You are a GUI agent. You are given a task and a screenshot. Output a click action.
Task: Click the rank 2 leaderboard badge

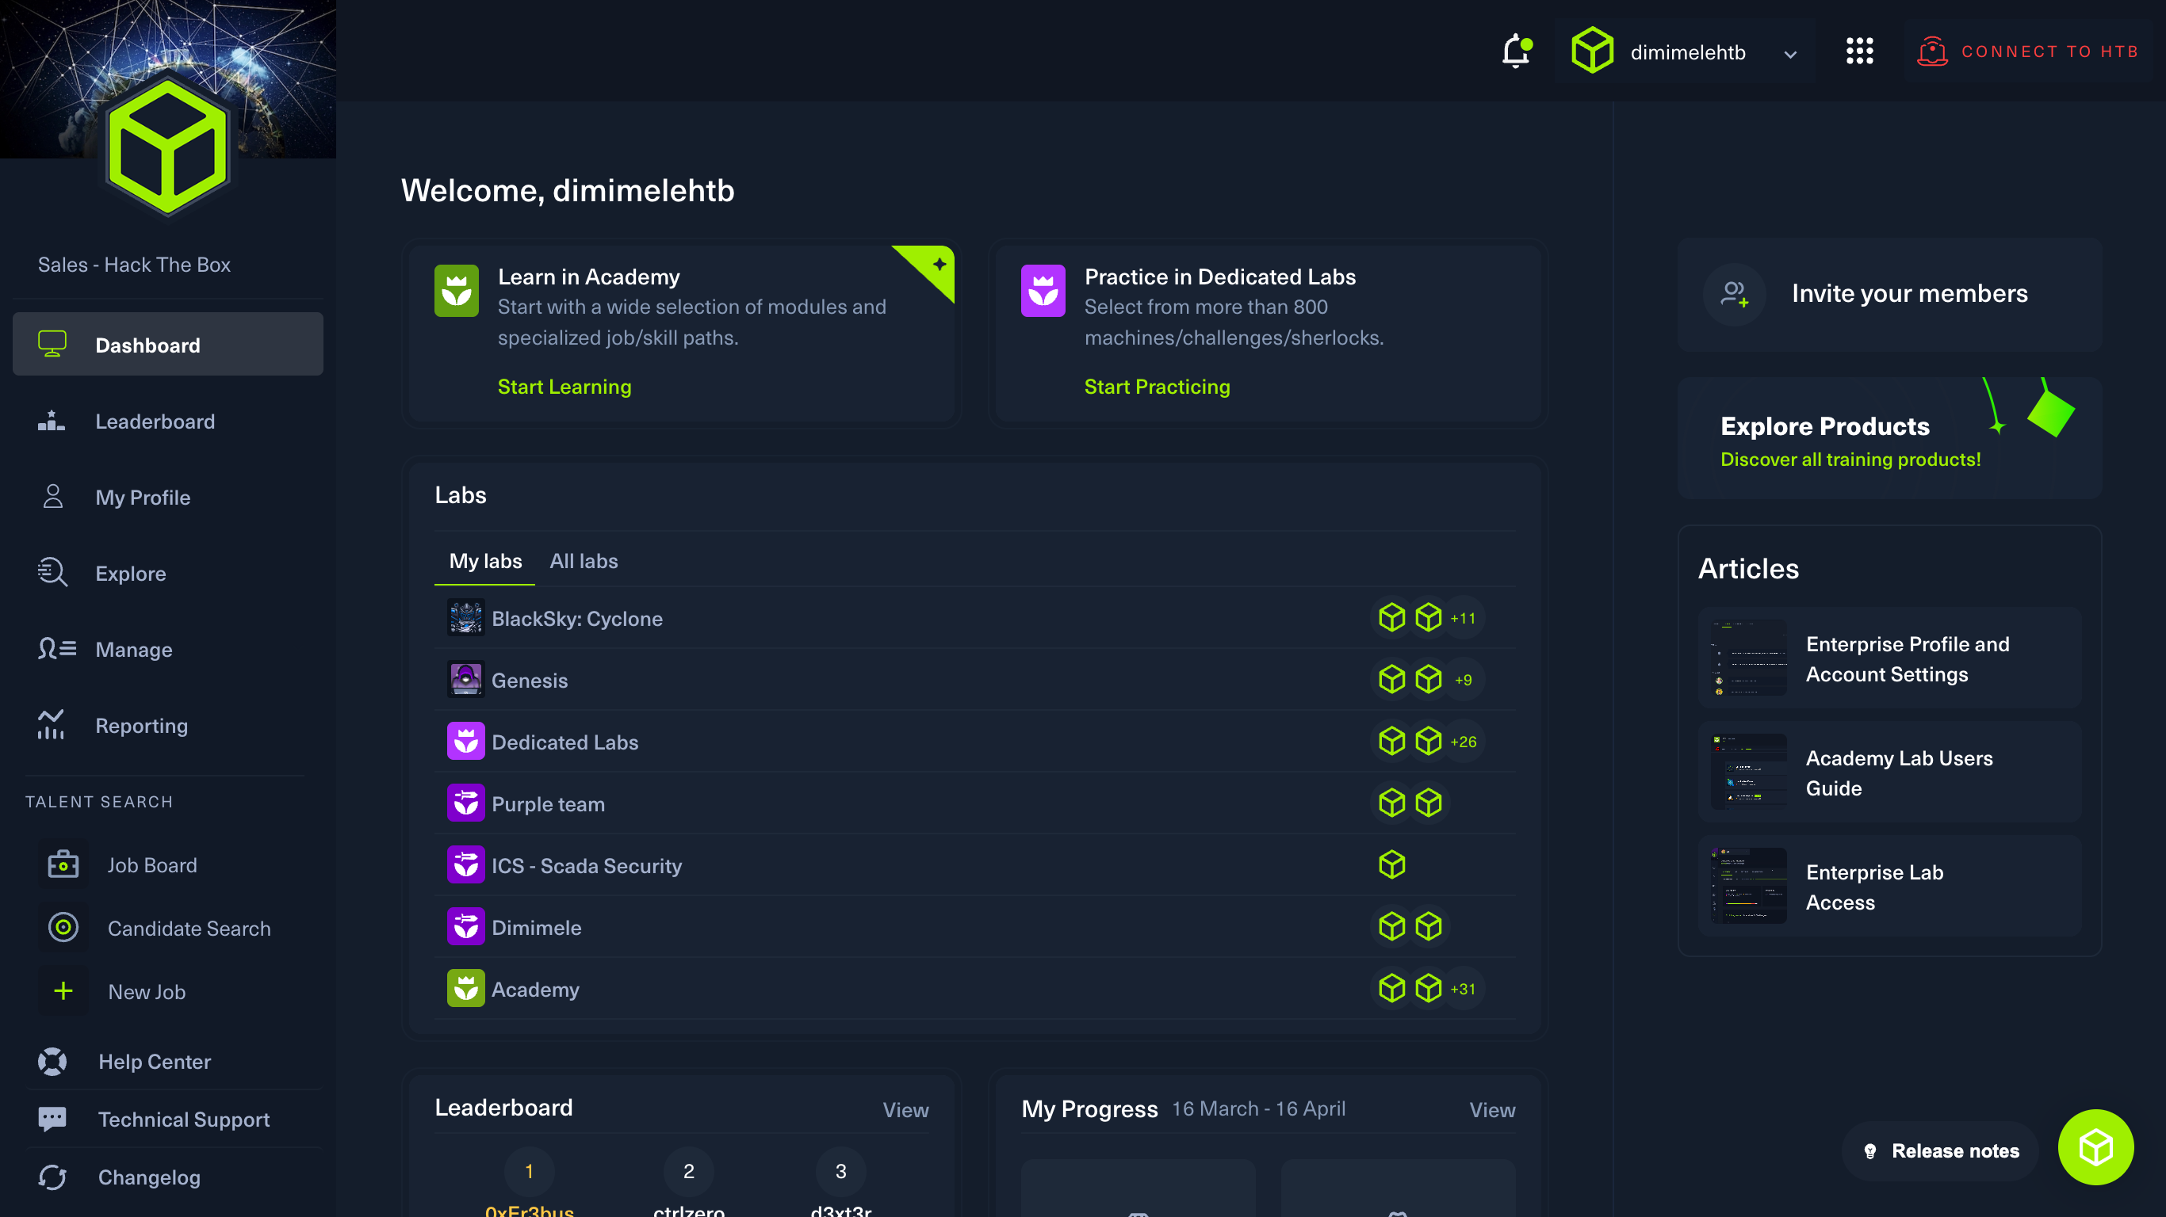pyautogui.click(x=689, y=1171)
